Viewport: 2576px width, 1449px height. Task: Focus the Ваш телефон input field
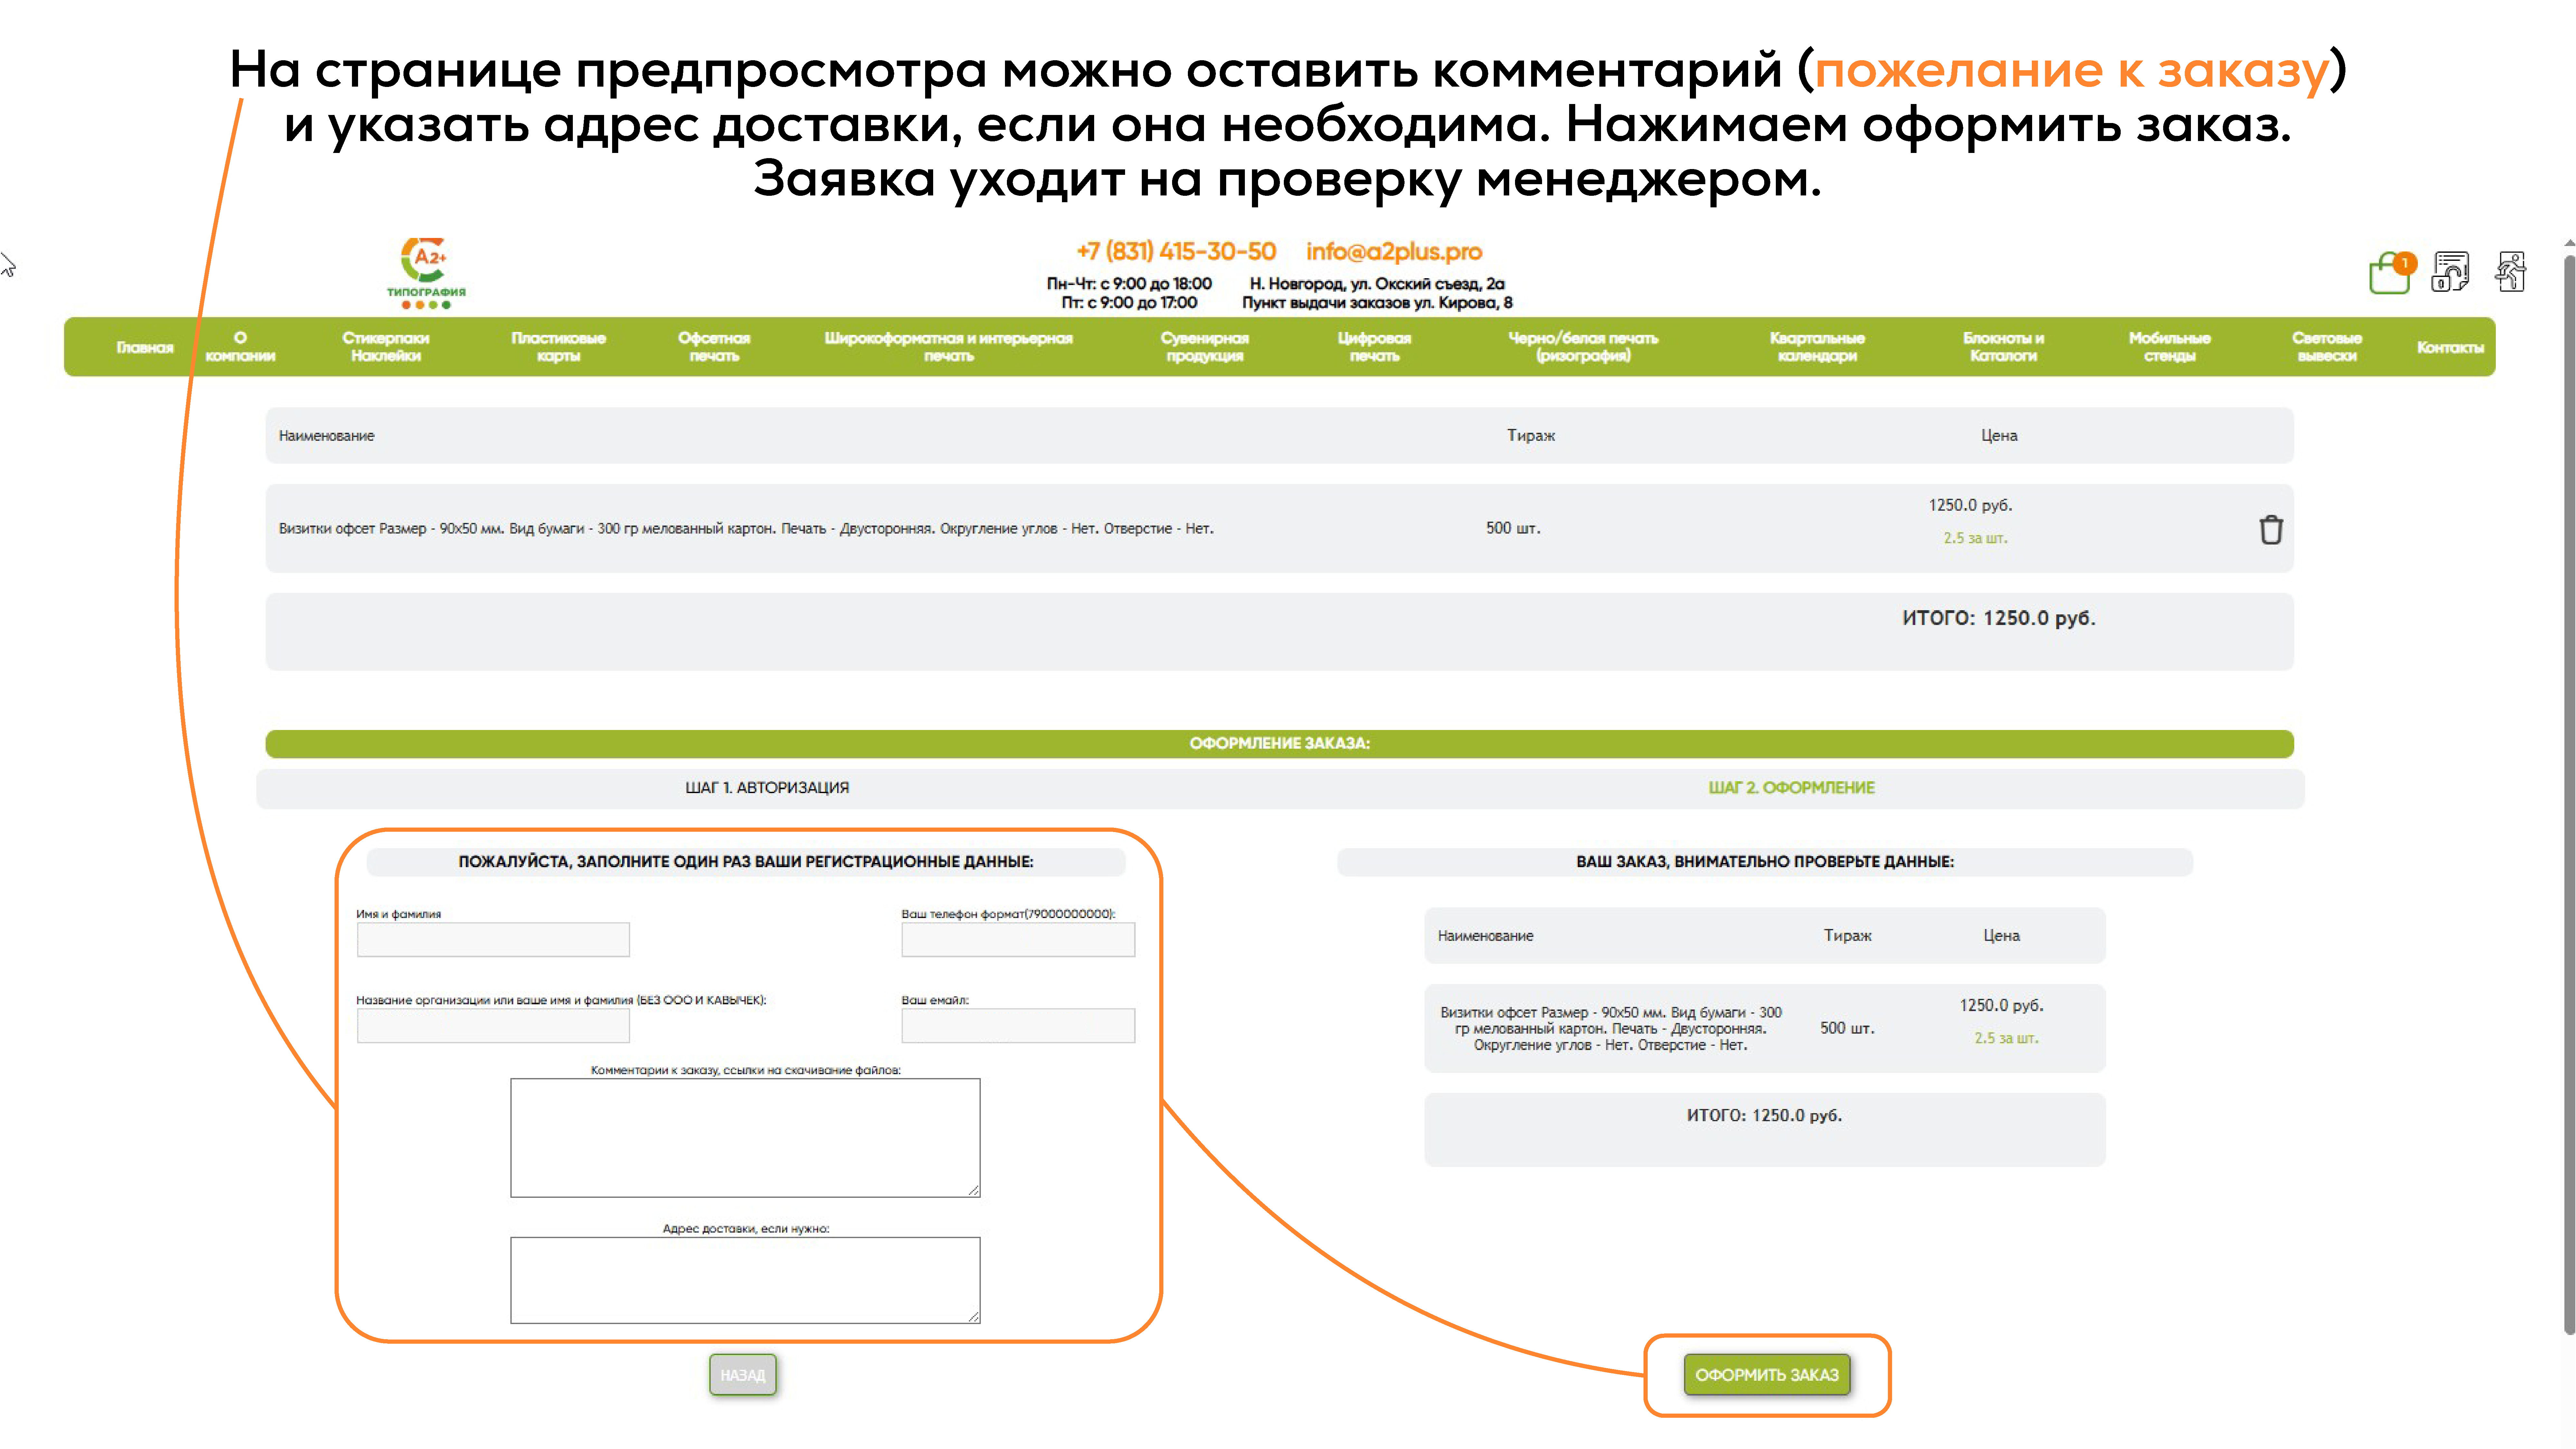pos(1018,940)
